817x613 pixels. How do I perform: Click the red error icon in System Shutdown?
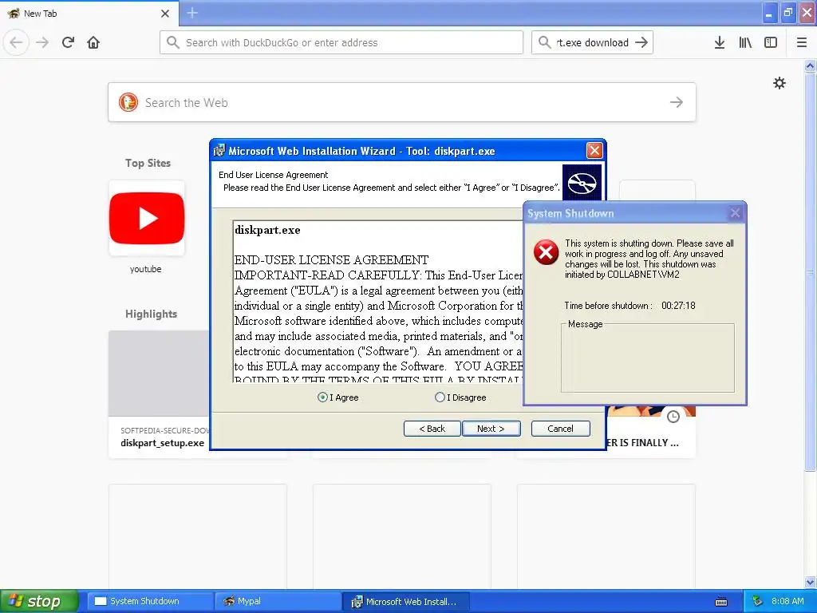point(546,252)
